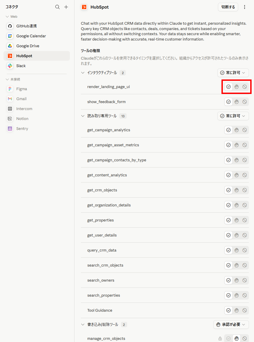Require approval for get_properties

coord(237,220)
